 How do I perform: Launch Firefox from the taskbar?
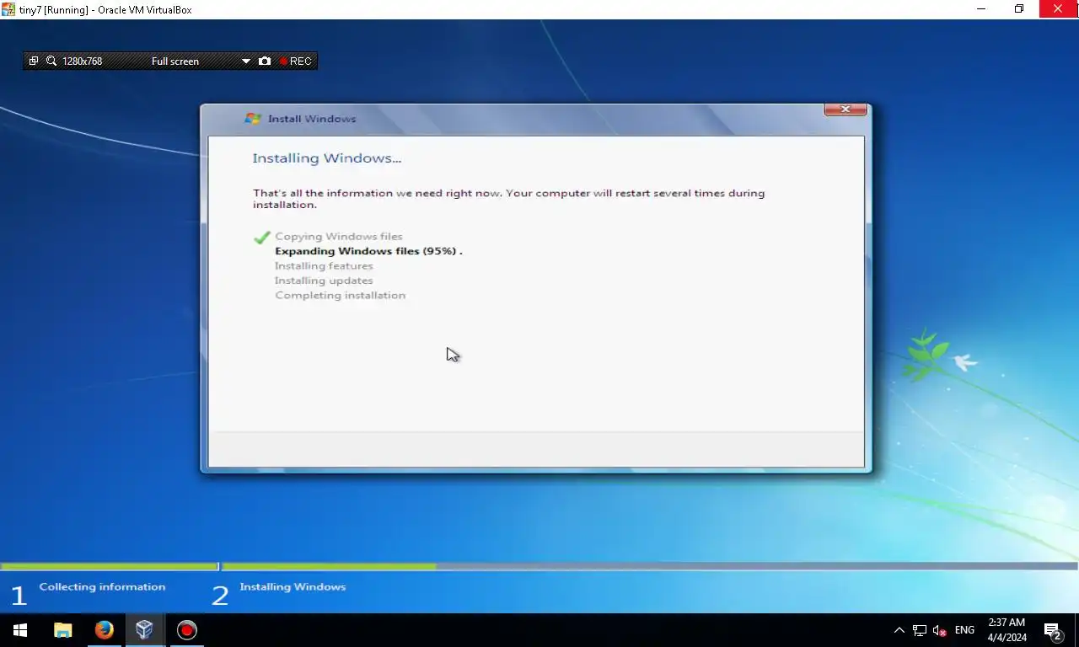coord(104,630)
